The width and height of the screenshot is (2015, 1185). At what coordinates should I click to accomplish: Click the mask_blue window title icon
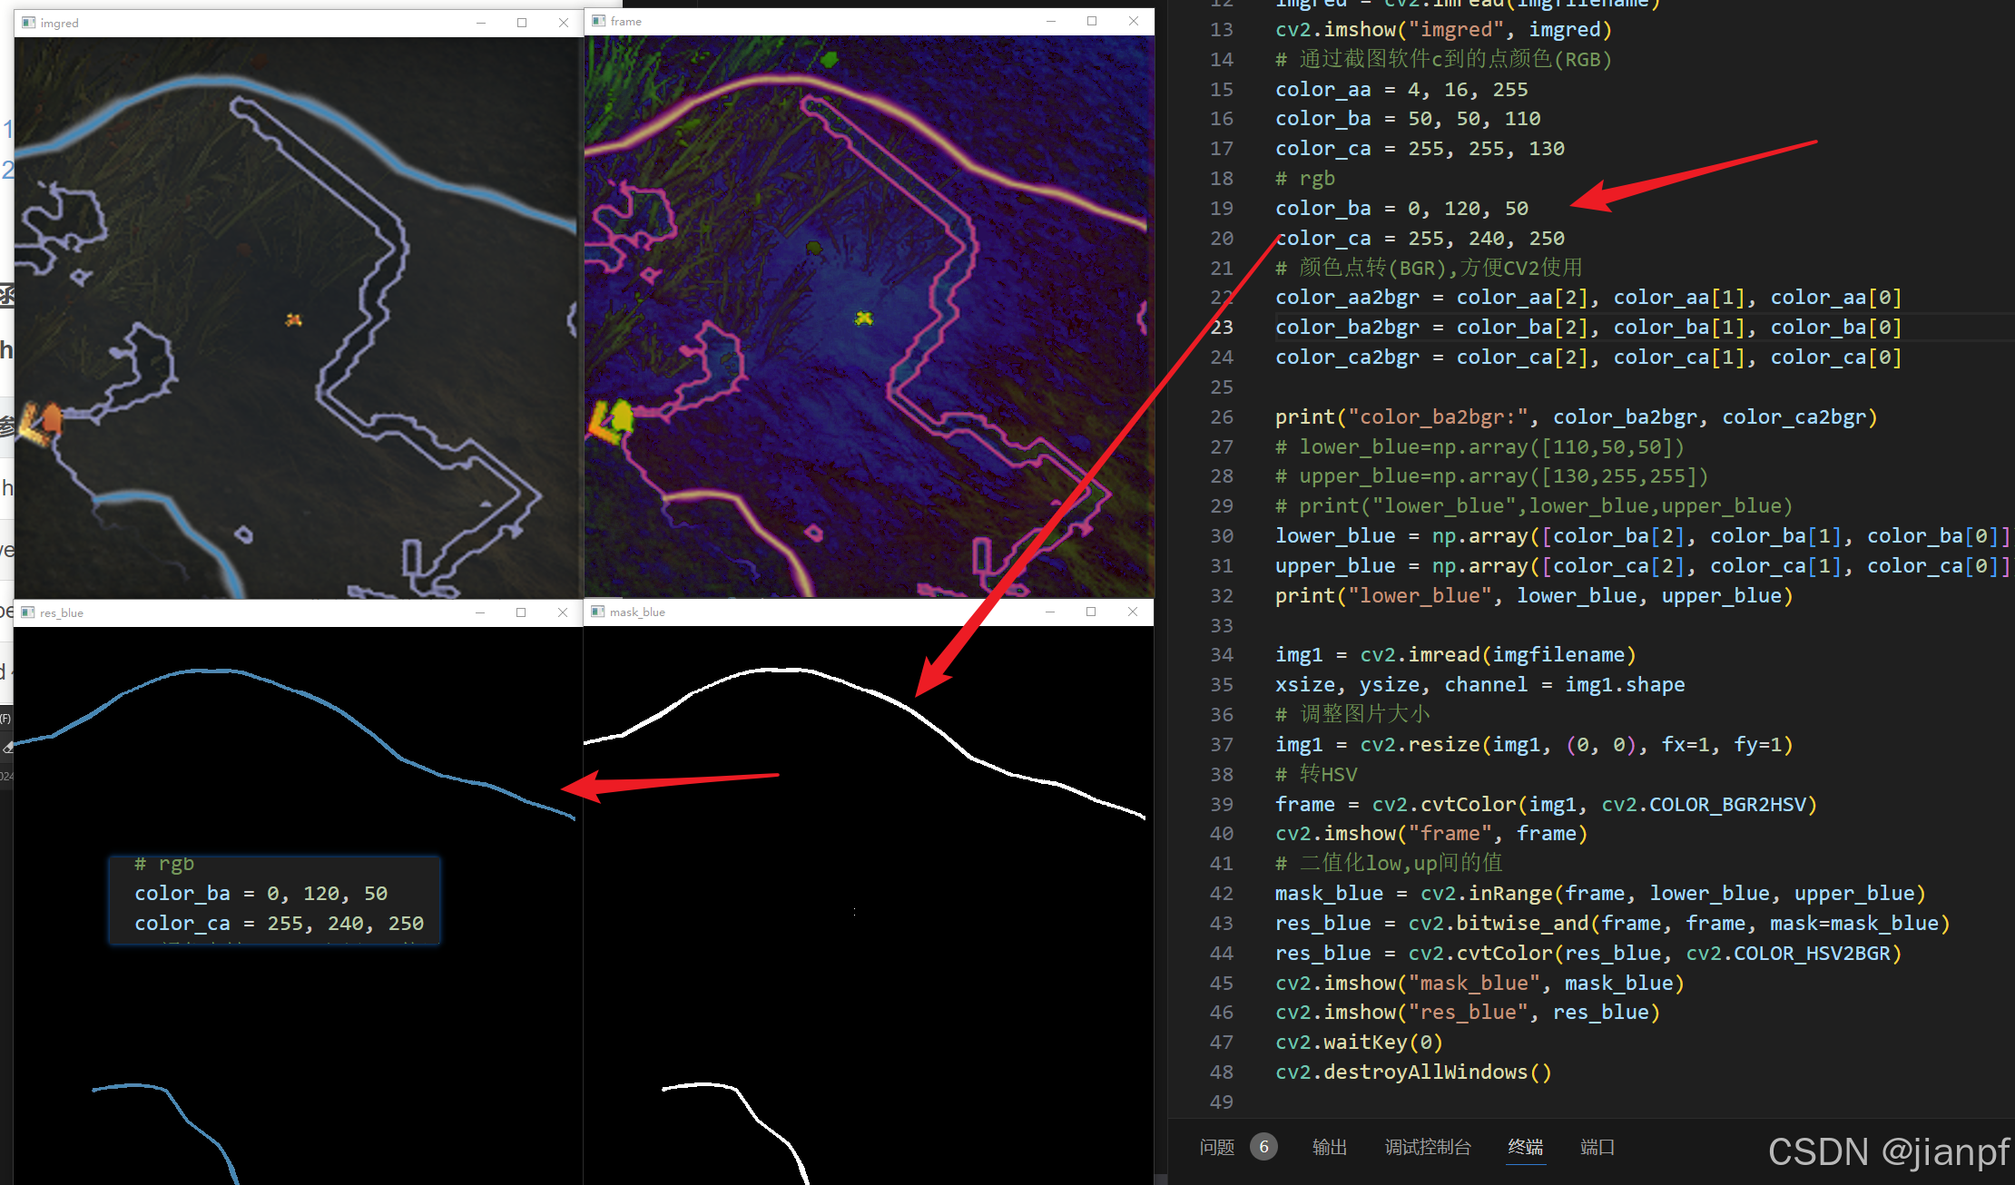598,612
